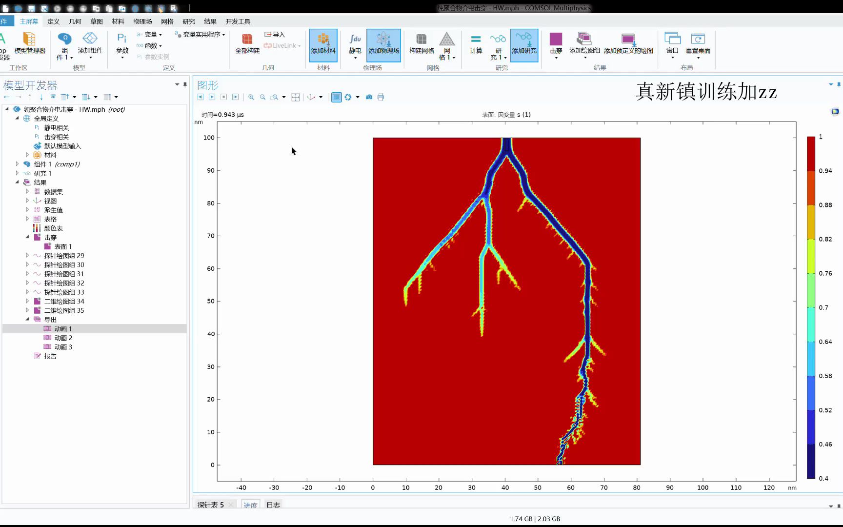The height and width of the screenshot is (527, 843).
Task: Click the Zoom Out icon in Graphics toolbar
Action: point(263,97)
